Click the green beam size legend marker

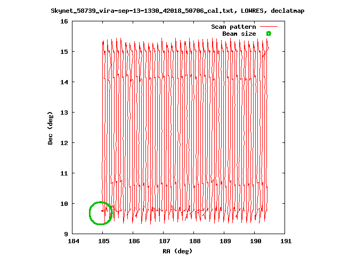coord(269,34)
